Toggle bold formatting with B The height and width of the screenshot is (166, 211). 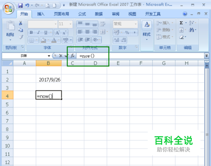click(x=31, y=33)
